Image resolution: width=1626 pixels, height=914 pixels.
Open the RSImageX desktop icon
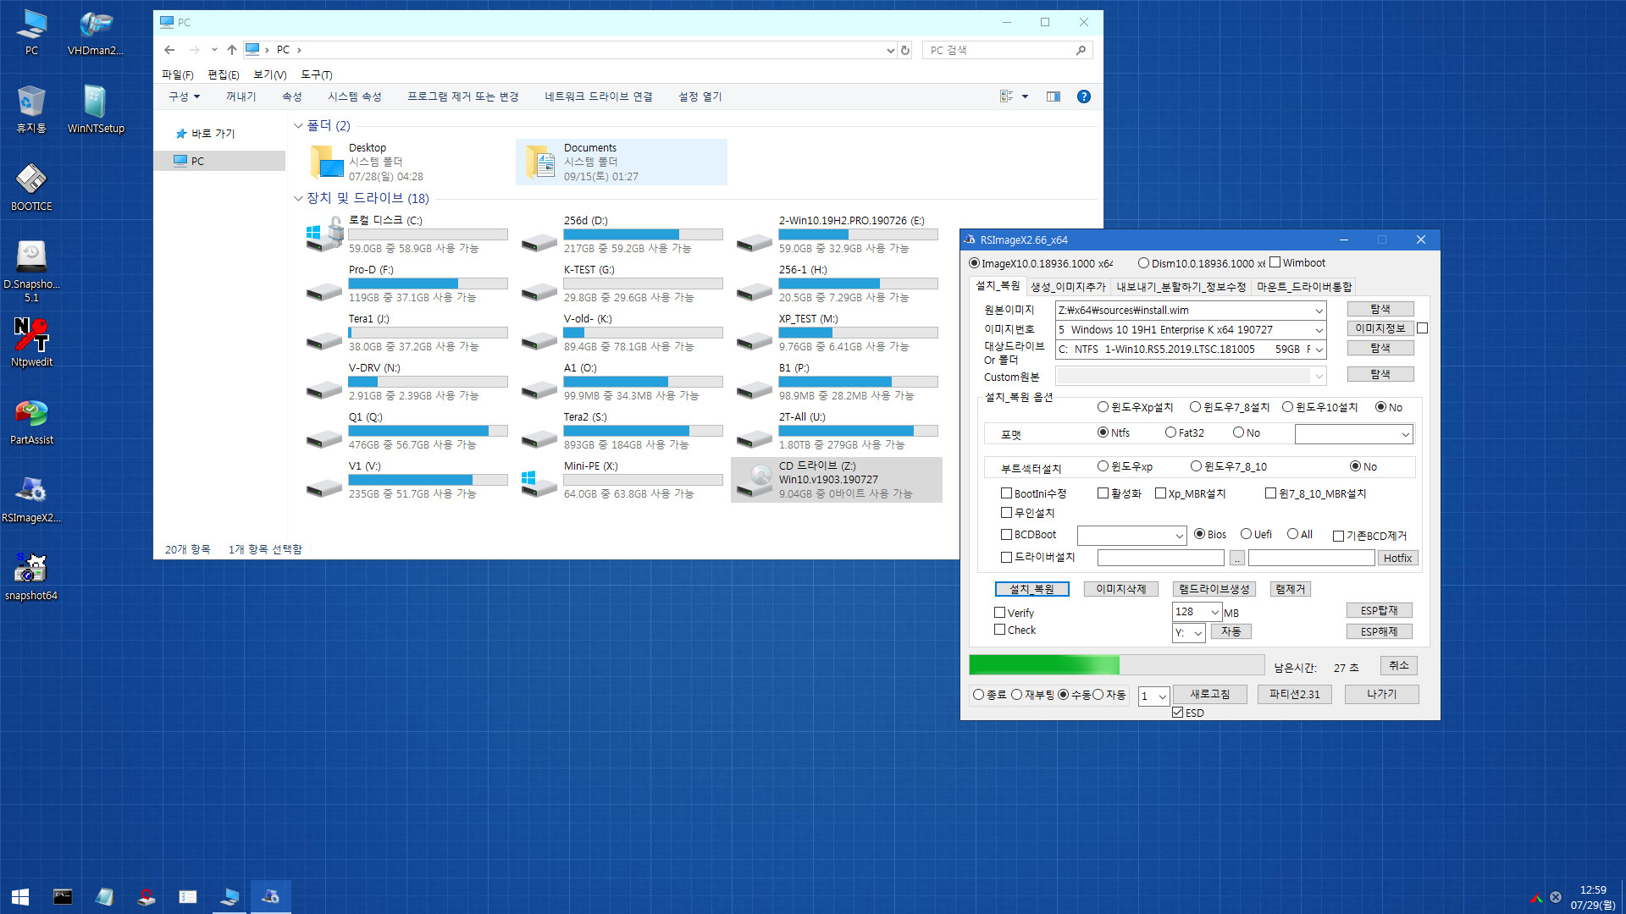tap(31, 499)
